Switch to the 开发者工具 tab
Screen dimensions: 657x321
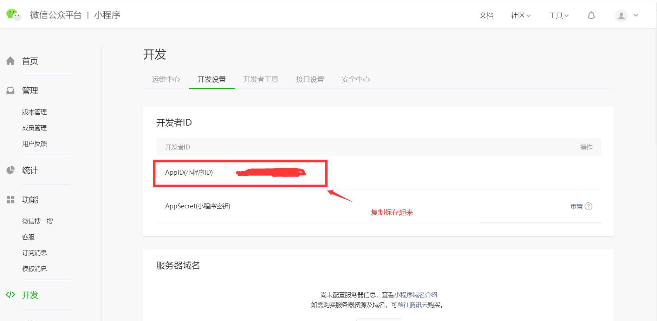coord(261,79)
